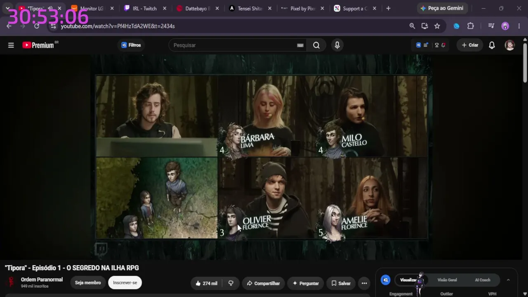Screen dimensions: 528x297
Task: Select the Visão Geral panel tab
Action: click(x=447, y=280)
